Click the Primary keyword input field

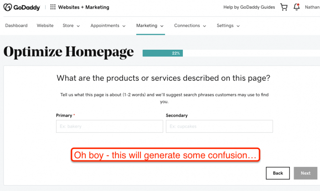pyautogui.click(x=109, y=126)
